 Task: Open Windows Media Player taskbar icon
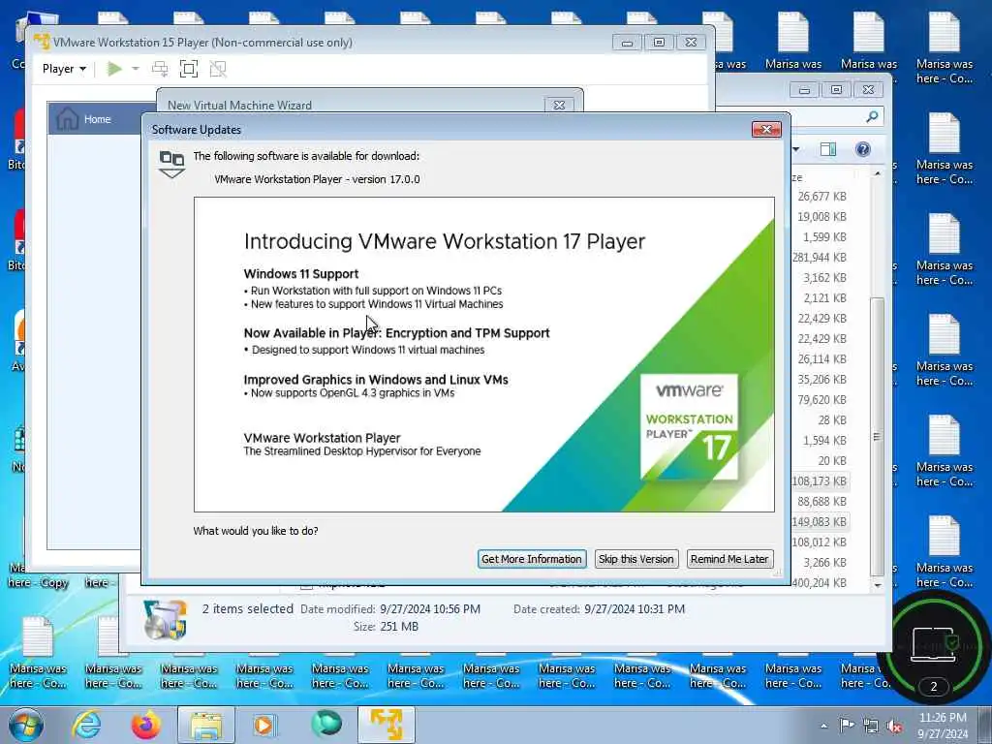tap(264, 725)
